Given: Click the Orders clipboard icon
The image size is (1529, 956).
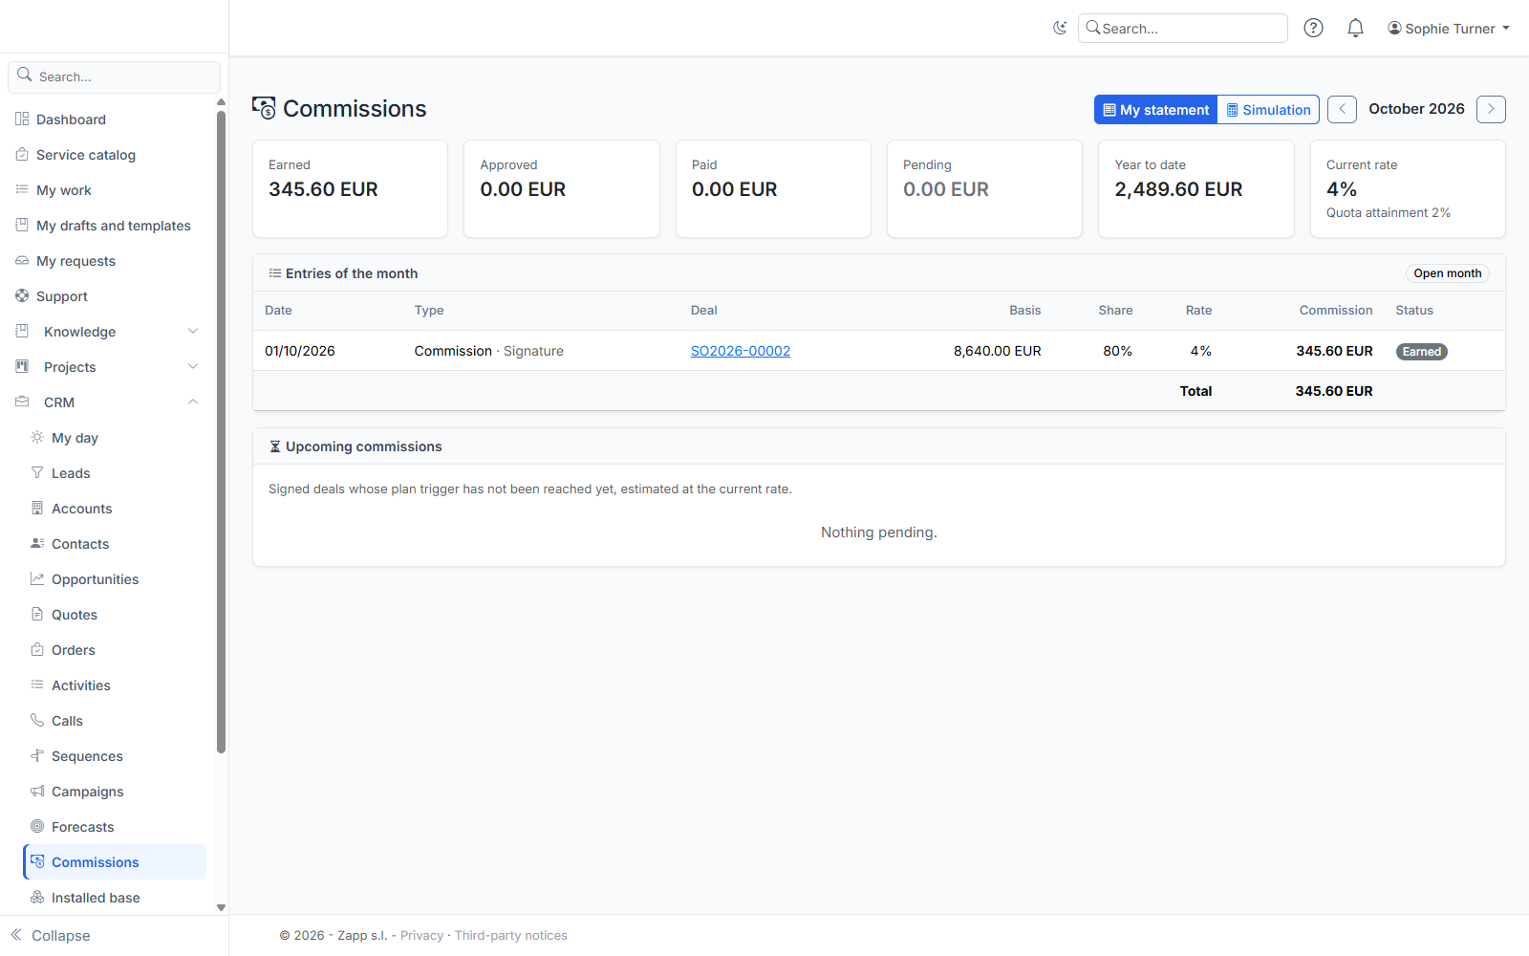Looking at the screenshot, I should (x=37, y=649).
